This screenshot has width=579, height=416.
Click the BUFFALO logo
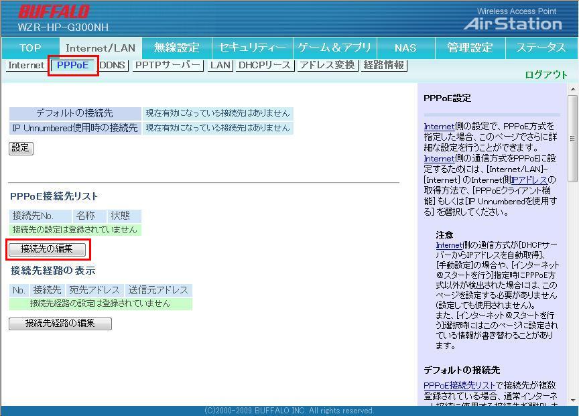click(x=54, y=12)
